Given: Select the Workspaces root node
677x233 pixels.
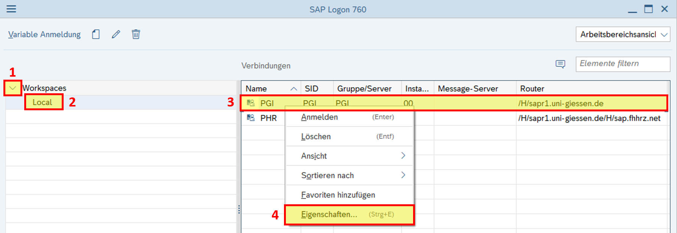Looking at the screenshot, I should [44, 88].
